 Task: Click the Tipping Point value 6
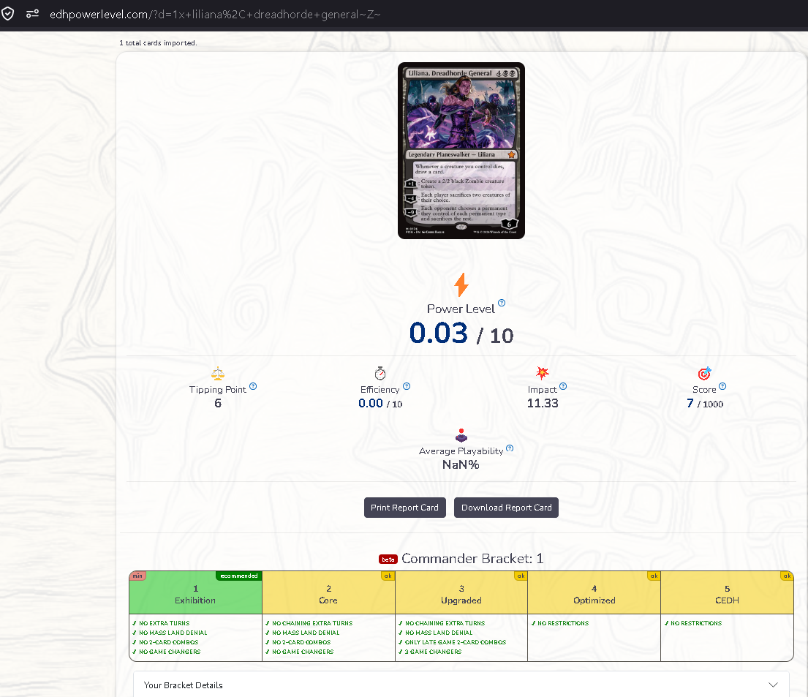(218, 403)
